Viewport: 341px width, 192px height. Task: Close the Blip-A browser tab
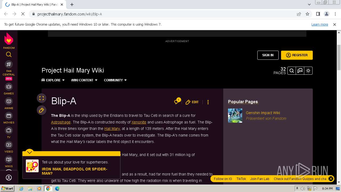62,5
